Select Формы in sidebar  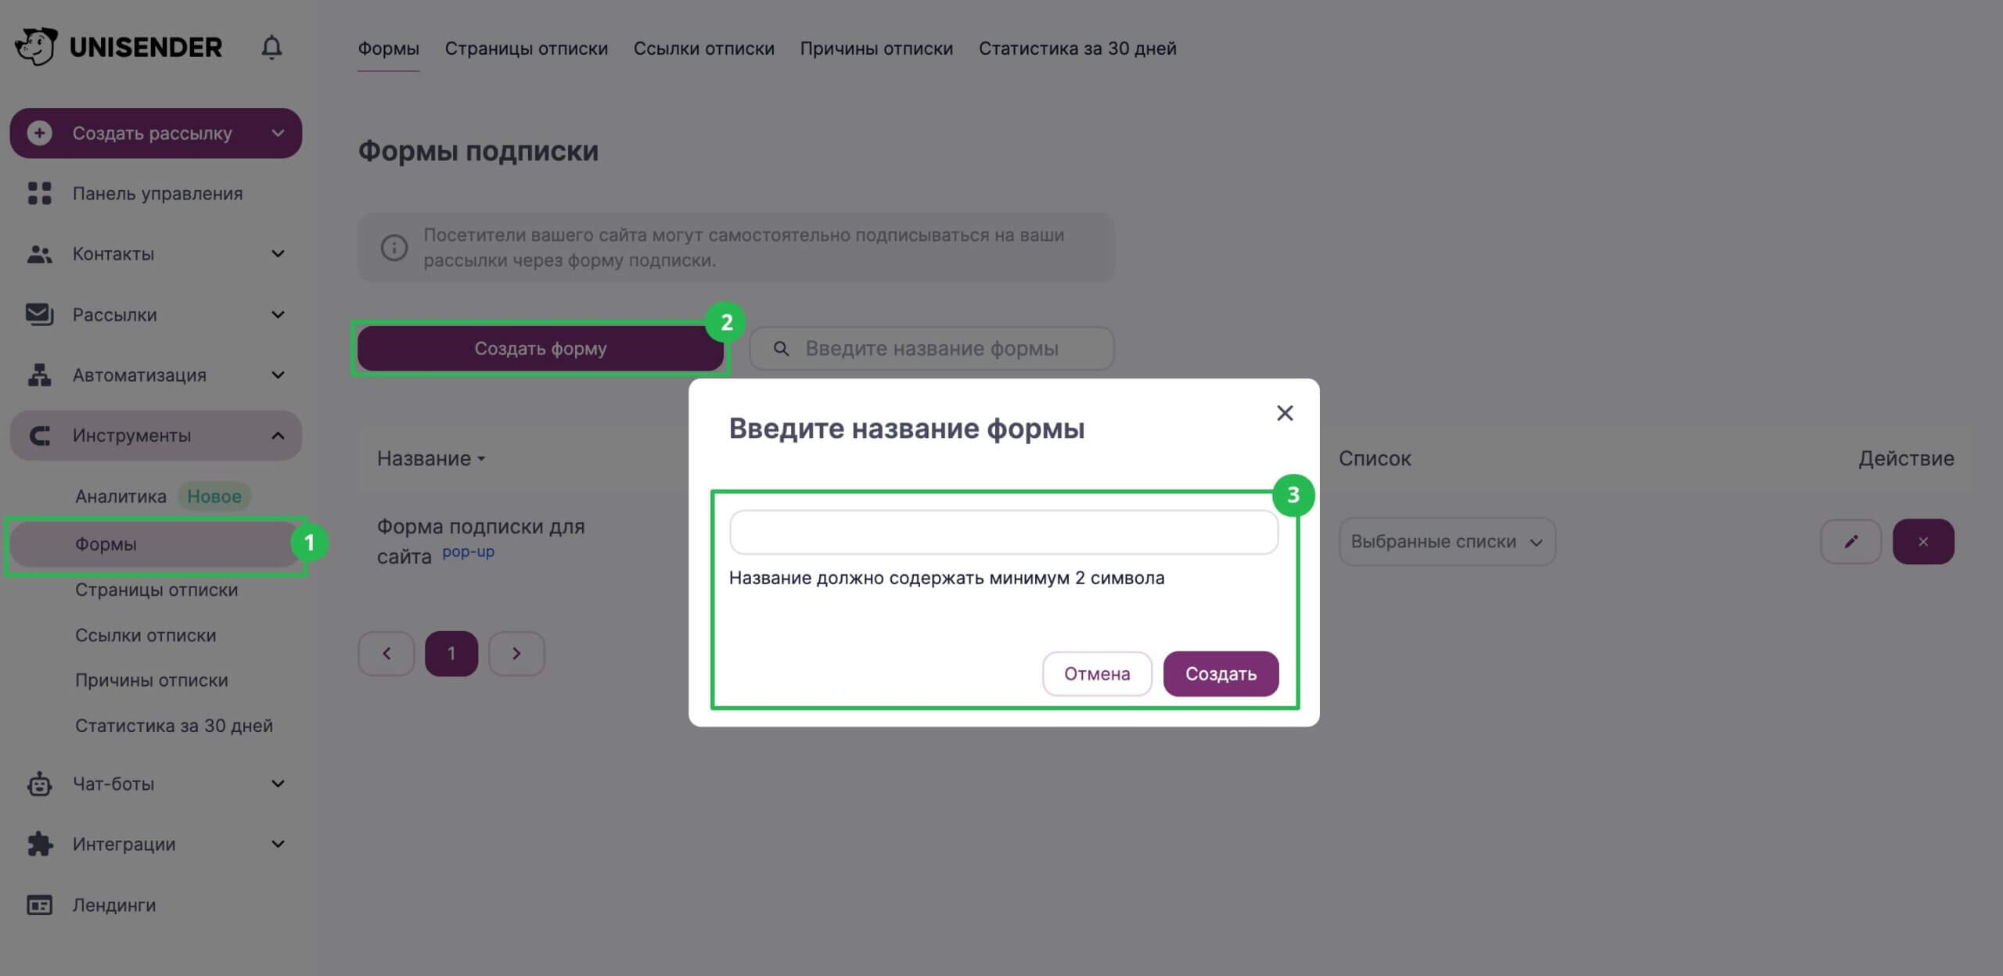(156, 544)
